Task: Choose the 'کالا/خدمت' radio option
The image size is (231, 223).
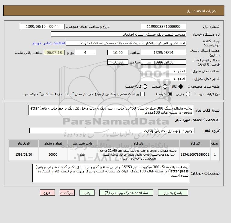Action: (145, 87)
